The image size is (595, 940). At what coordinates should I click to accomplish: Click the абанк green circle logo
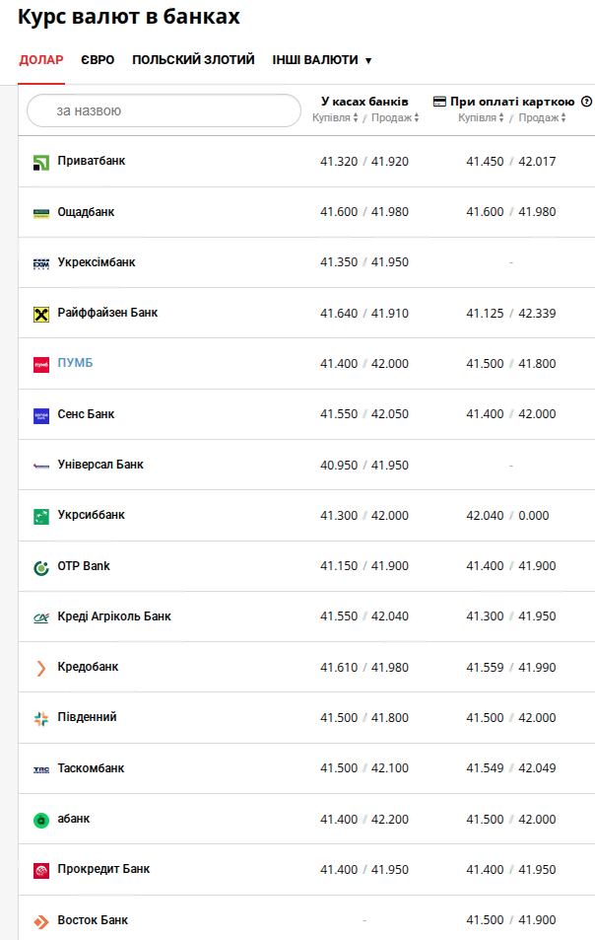click(x=40, y=820)
